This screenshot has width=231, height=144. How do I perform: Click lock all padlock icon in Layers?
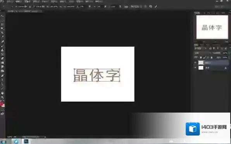(x=212, y=57)
